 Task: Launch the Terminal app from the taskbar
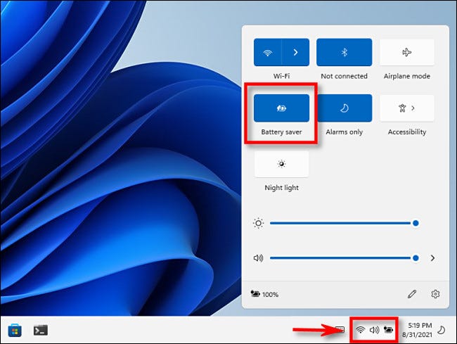[41, 329]
